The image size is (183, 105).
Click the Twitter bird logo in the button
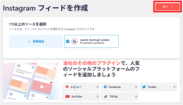point(144,87)
